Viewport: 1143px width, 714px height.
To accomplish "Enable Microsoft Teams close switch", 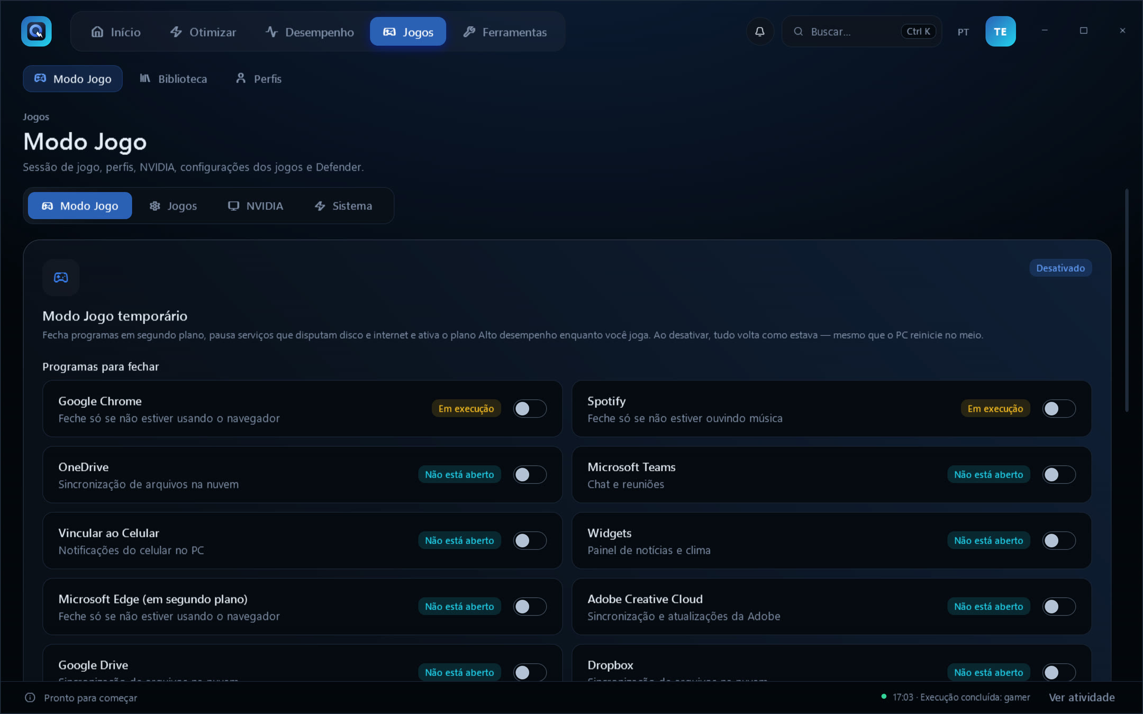I will [x=1059, y=474].
